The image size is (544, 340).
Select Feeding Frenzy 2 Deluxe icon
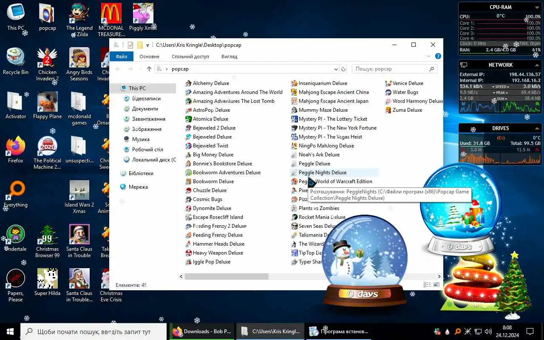click(x=189, y=226)
